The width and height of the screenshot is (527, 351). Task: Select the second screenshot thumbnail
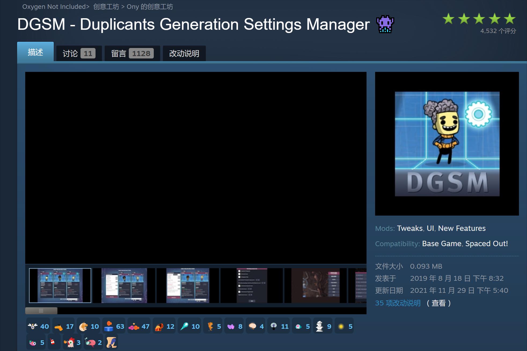(x=124, y=286)
